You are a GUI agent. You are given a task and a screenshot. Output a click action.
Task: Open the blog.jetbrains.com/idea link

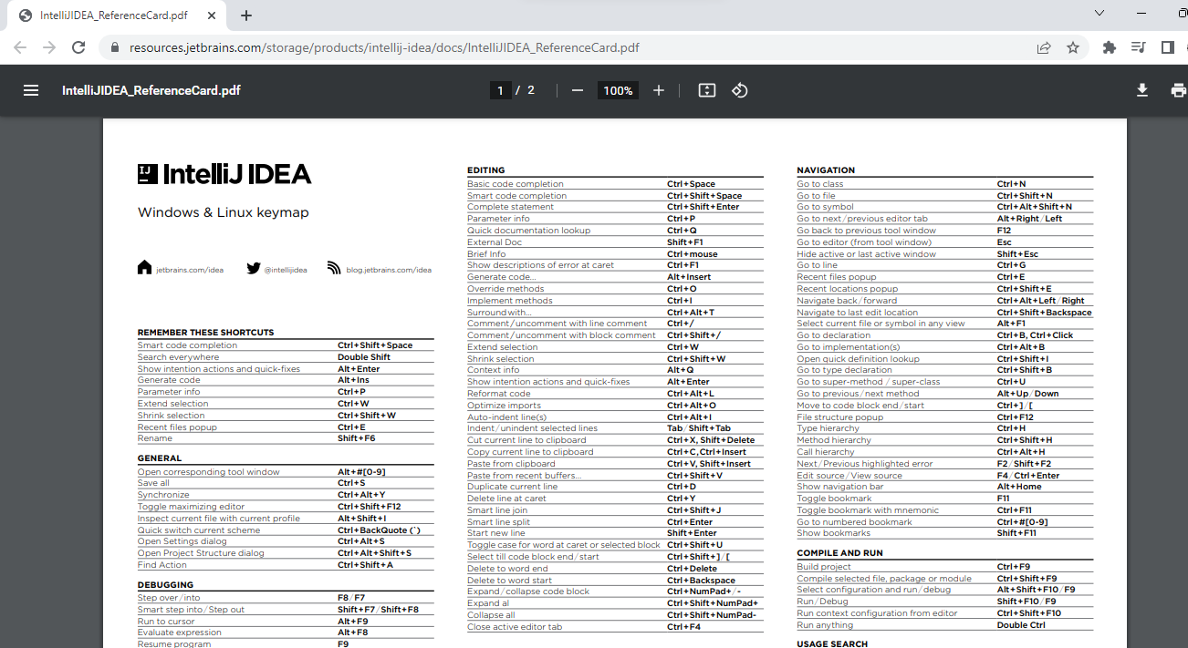389,270
